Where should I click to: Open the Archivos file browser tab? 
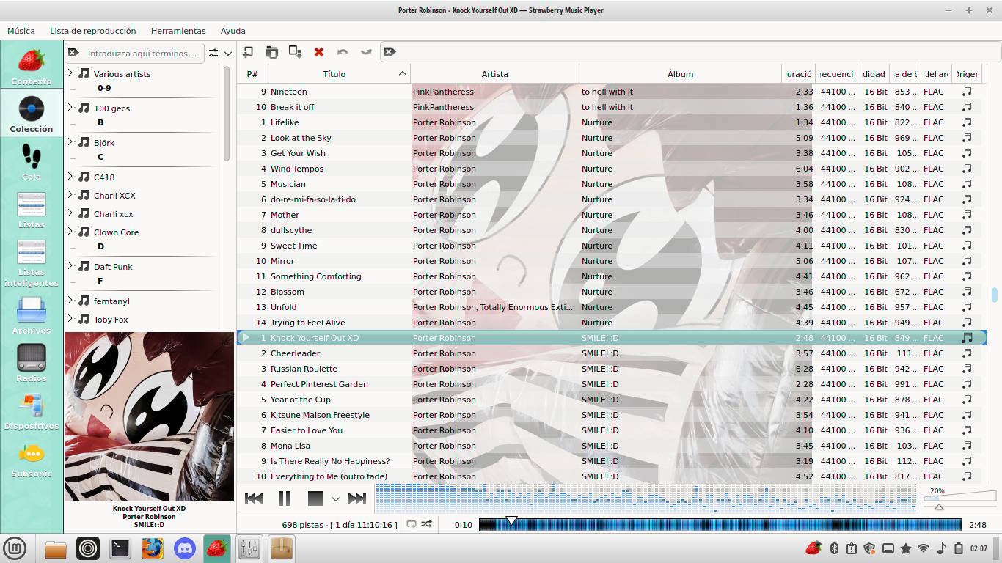pos(32,315)
